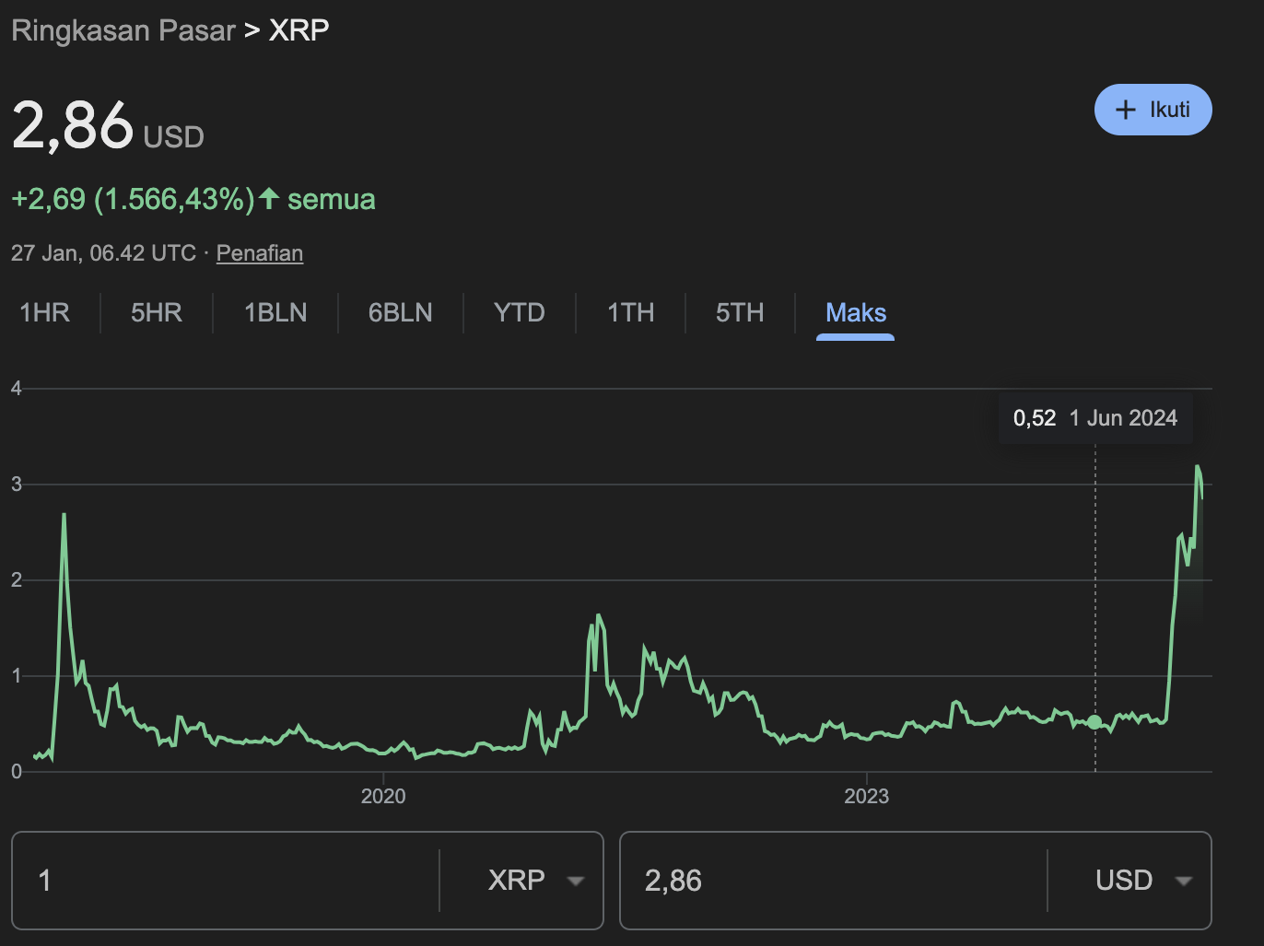This screenshot has height=946, width=1264.
Task: Open the Ringkasan Pasar breadcrumb
Action: click(123, 30)
